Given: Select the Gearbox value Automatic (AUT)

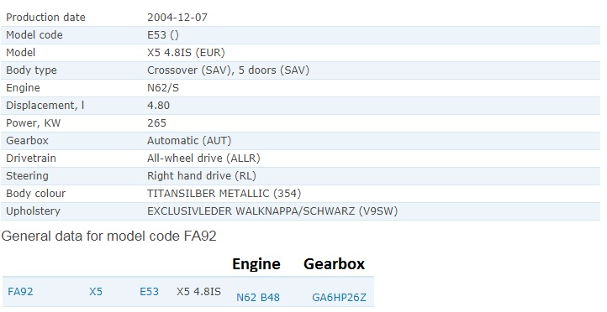Looking at the screenshot, I should pyautogui.click(x=189, y=141).
